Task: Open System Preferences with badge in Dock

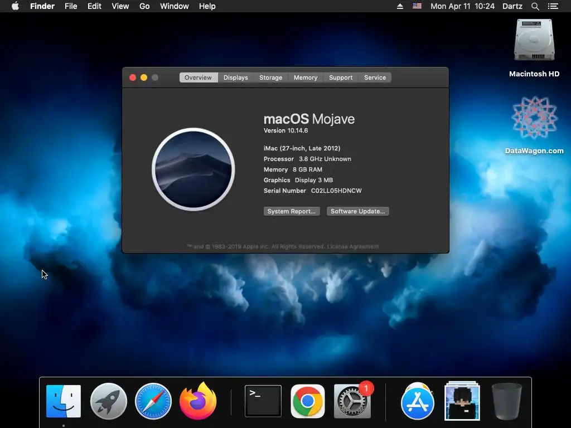Action: tap(352, 400)
